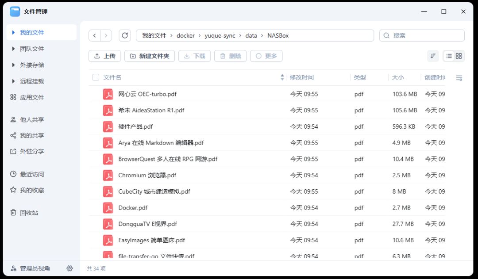Toggle the select-all checkbox above file list
The width and height of the screenshot is (478, 279).
point(96,77)
